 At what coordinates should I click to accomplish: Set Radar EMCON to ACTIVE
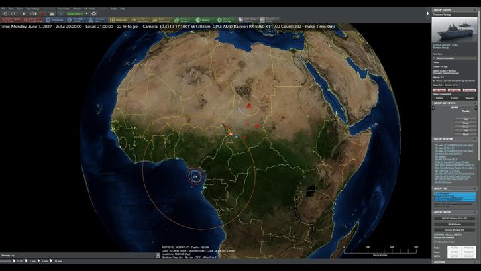click(x=454, y=248)
